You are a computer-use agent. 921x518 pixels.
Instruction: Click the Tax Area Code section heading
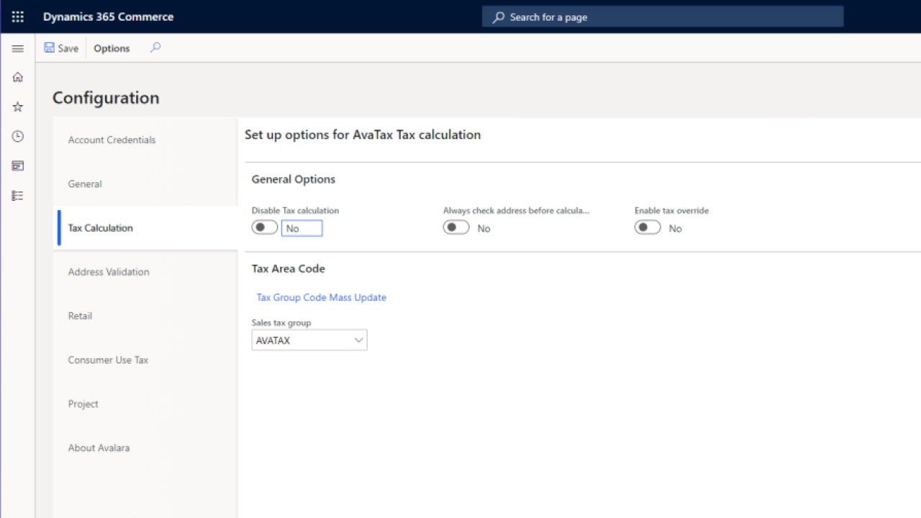click(289, 268)
